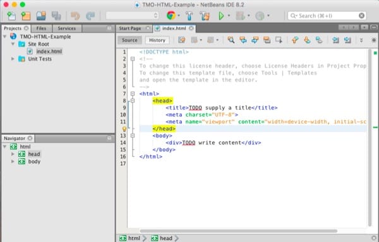Open the browser selection dropdown arrow

pyautogui.click(x=179, y=16)
